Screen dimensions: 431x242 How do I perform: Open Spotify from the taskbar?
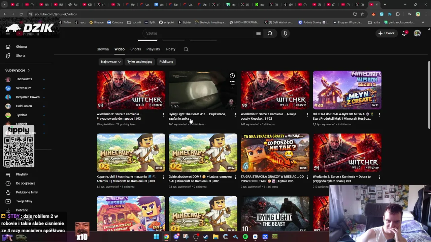pyautogui.click(x=245, y=237)
